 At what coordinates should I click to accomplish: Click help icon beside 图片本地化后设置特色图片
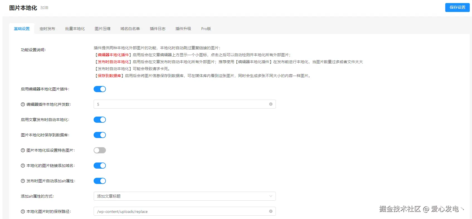click(23, 150)
